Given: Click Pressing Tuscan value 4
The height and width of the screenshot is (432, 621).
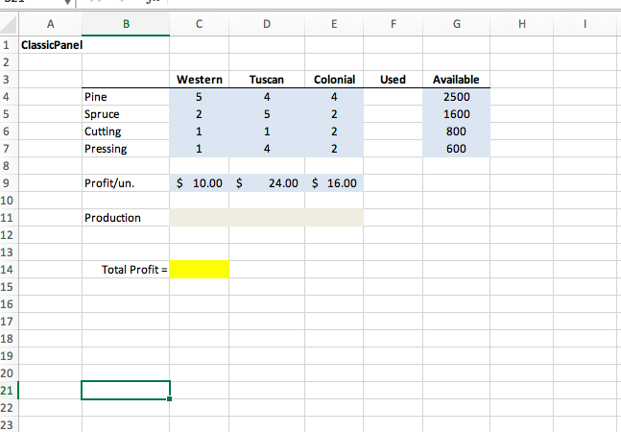Looking at the screenshot, I should click(267, 149).
